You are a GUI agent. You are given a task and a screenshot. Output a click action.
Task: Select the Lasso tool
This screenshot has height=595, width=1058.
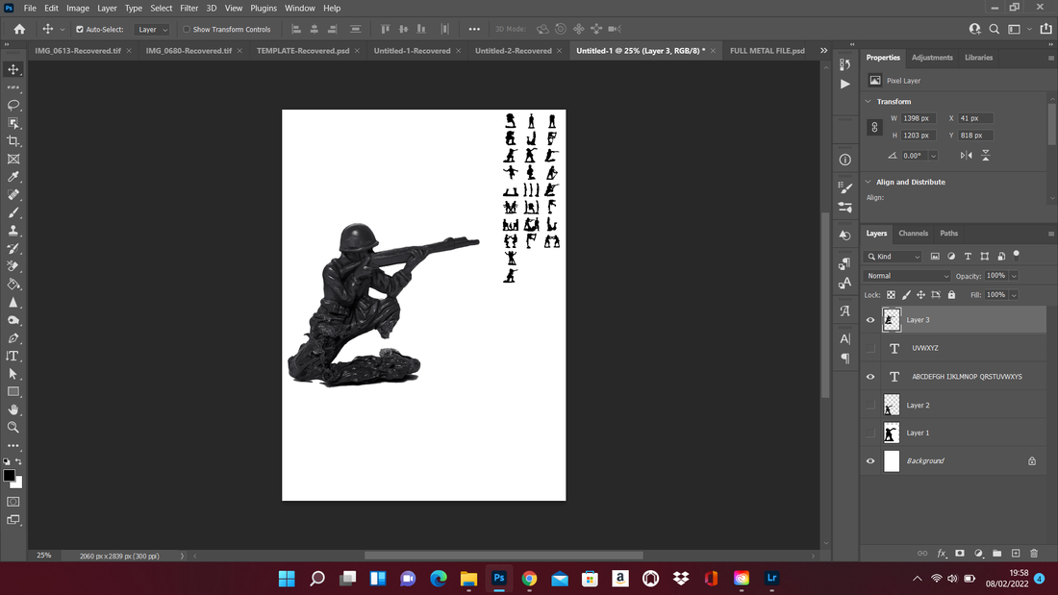(x=13, y=105)
